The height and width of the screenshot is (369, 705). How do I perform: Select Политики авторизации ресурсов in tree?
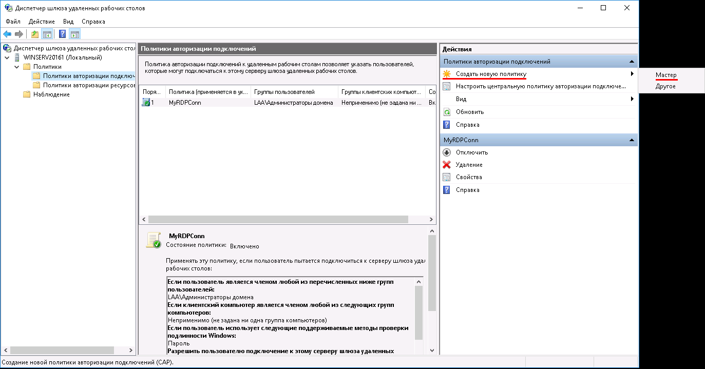pyautogui.click(x=88, y=85)
